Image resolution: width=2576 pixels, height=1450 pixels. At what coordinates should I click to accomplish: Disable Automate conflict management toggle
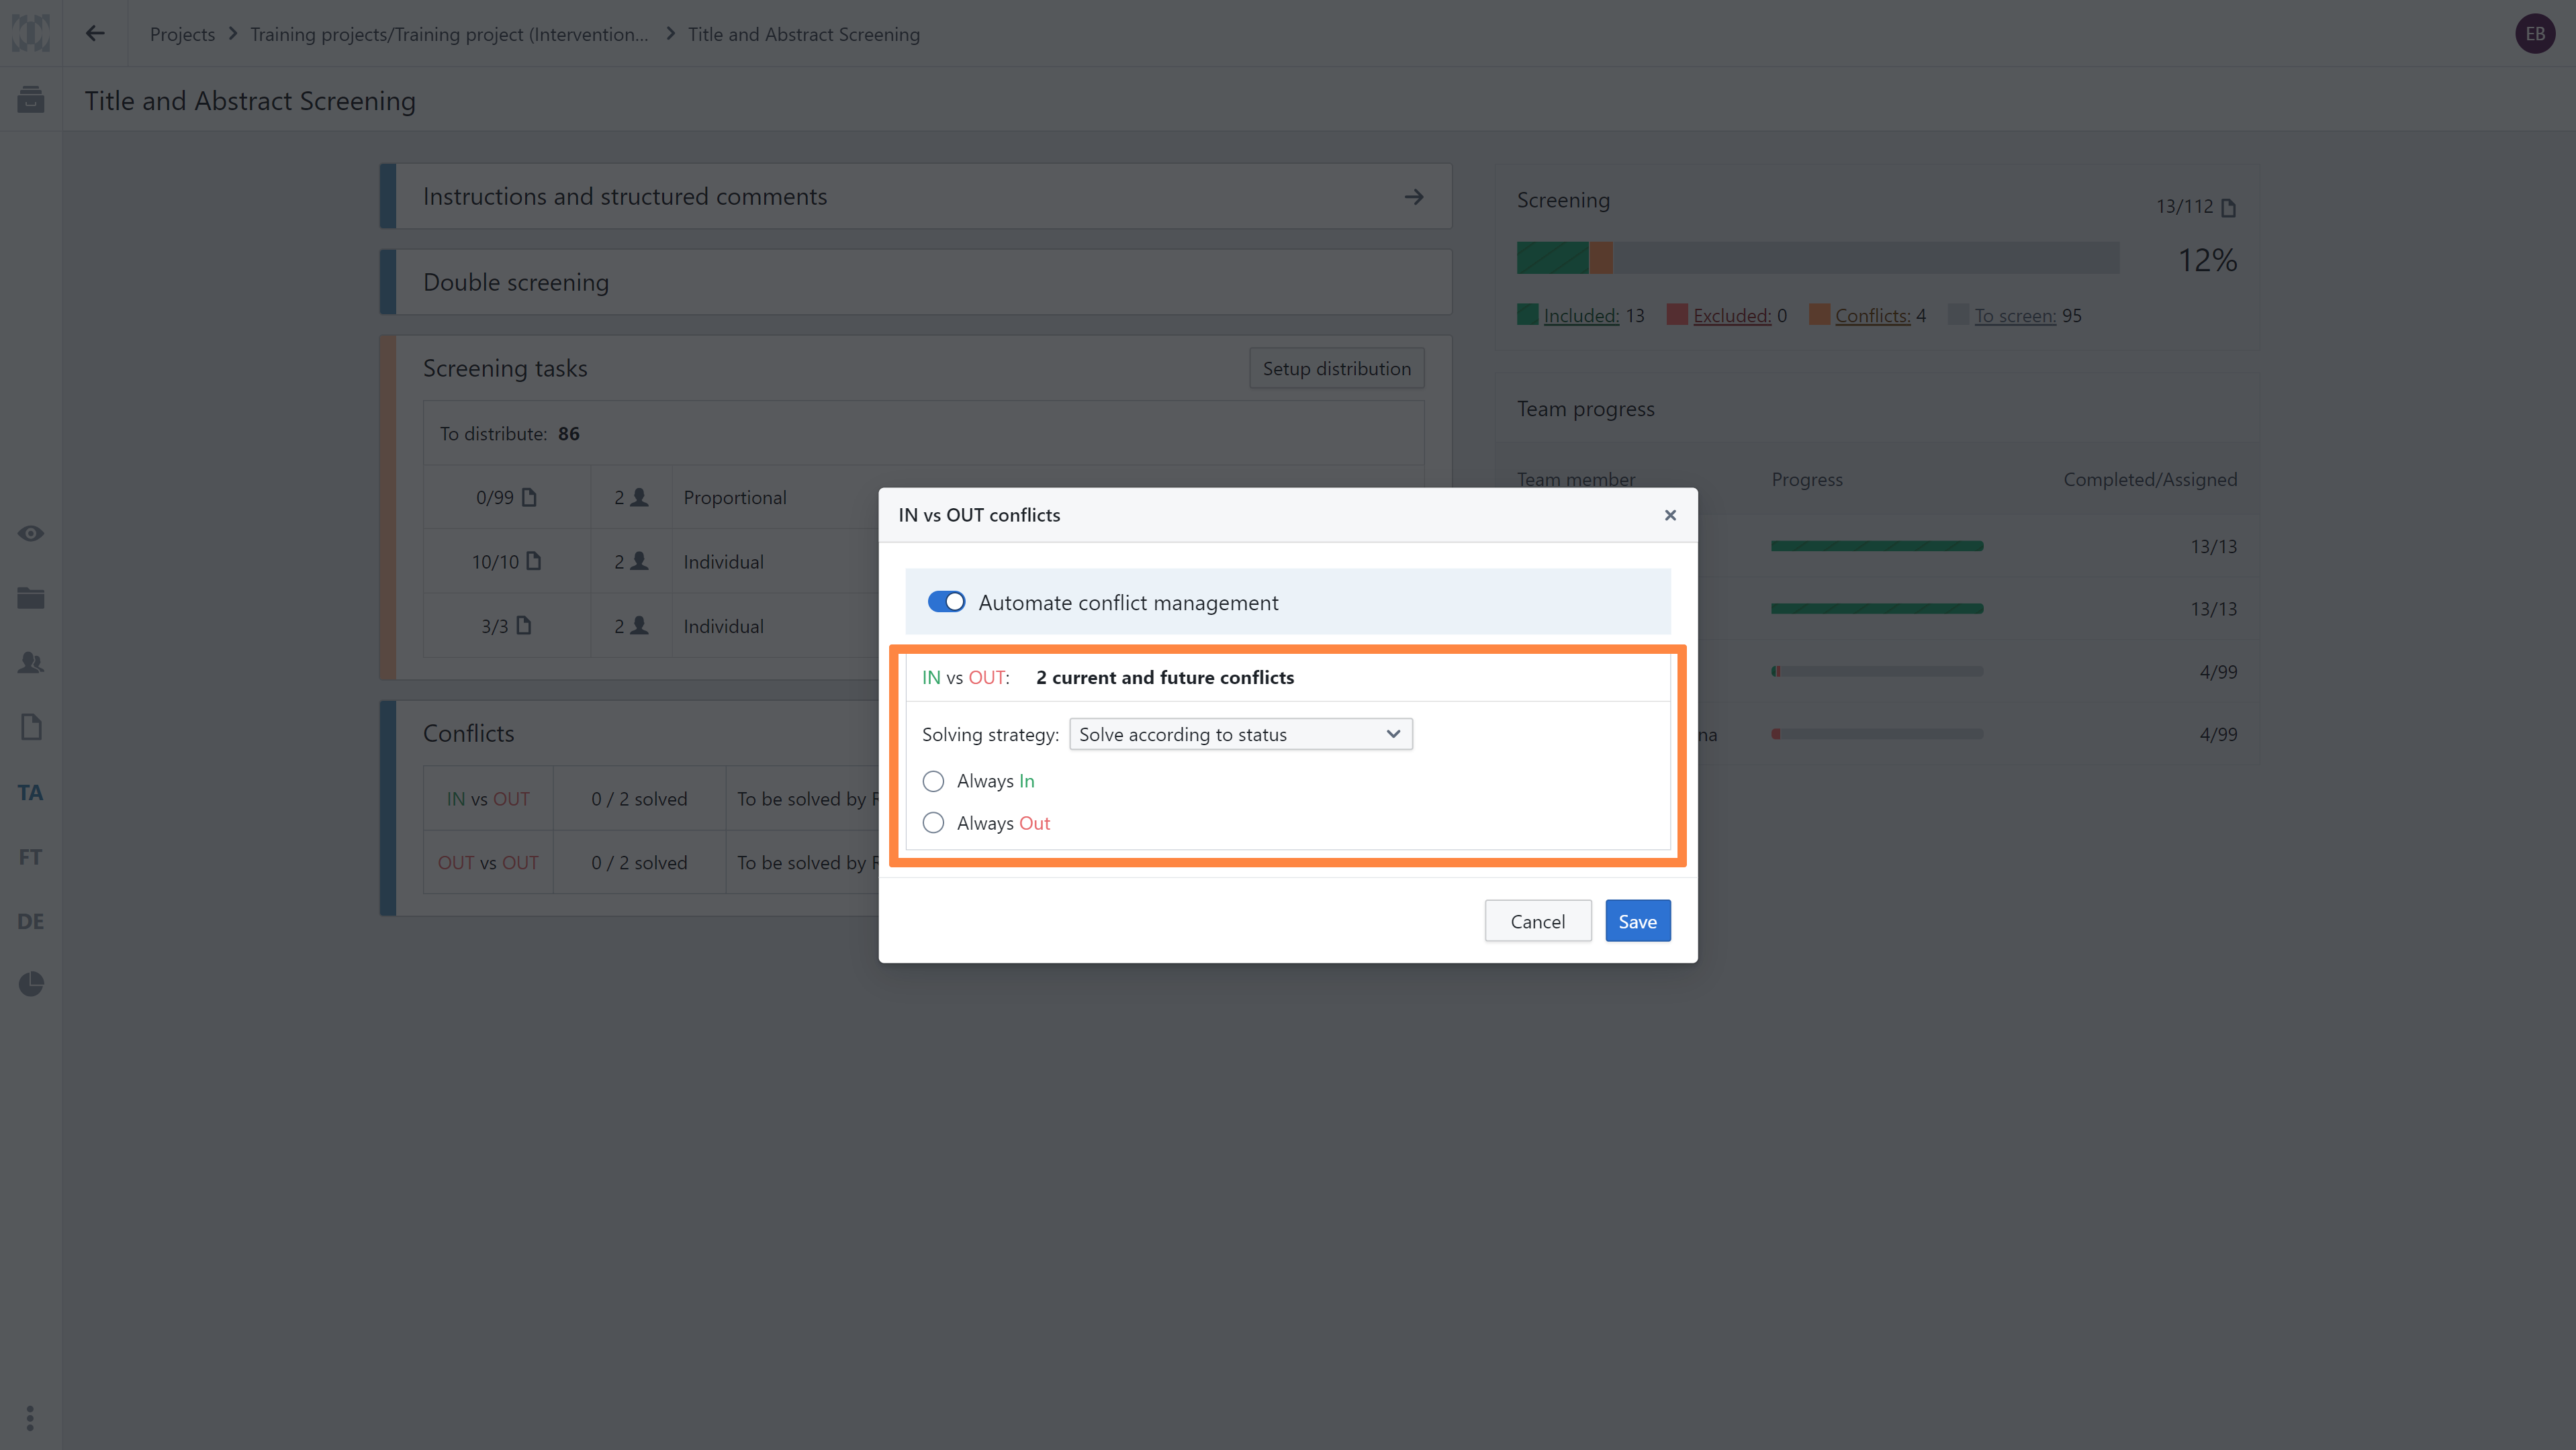tap(946, 601)
